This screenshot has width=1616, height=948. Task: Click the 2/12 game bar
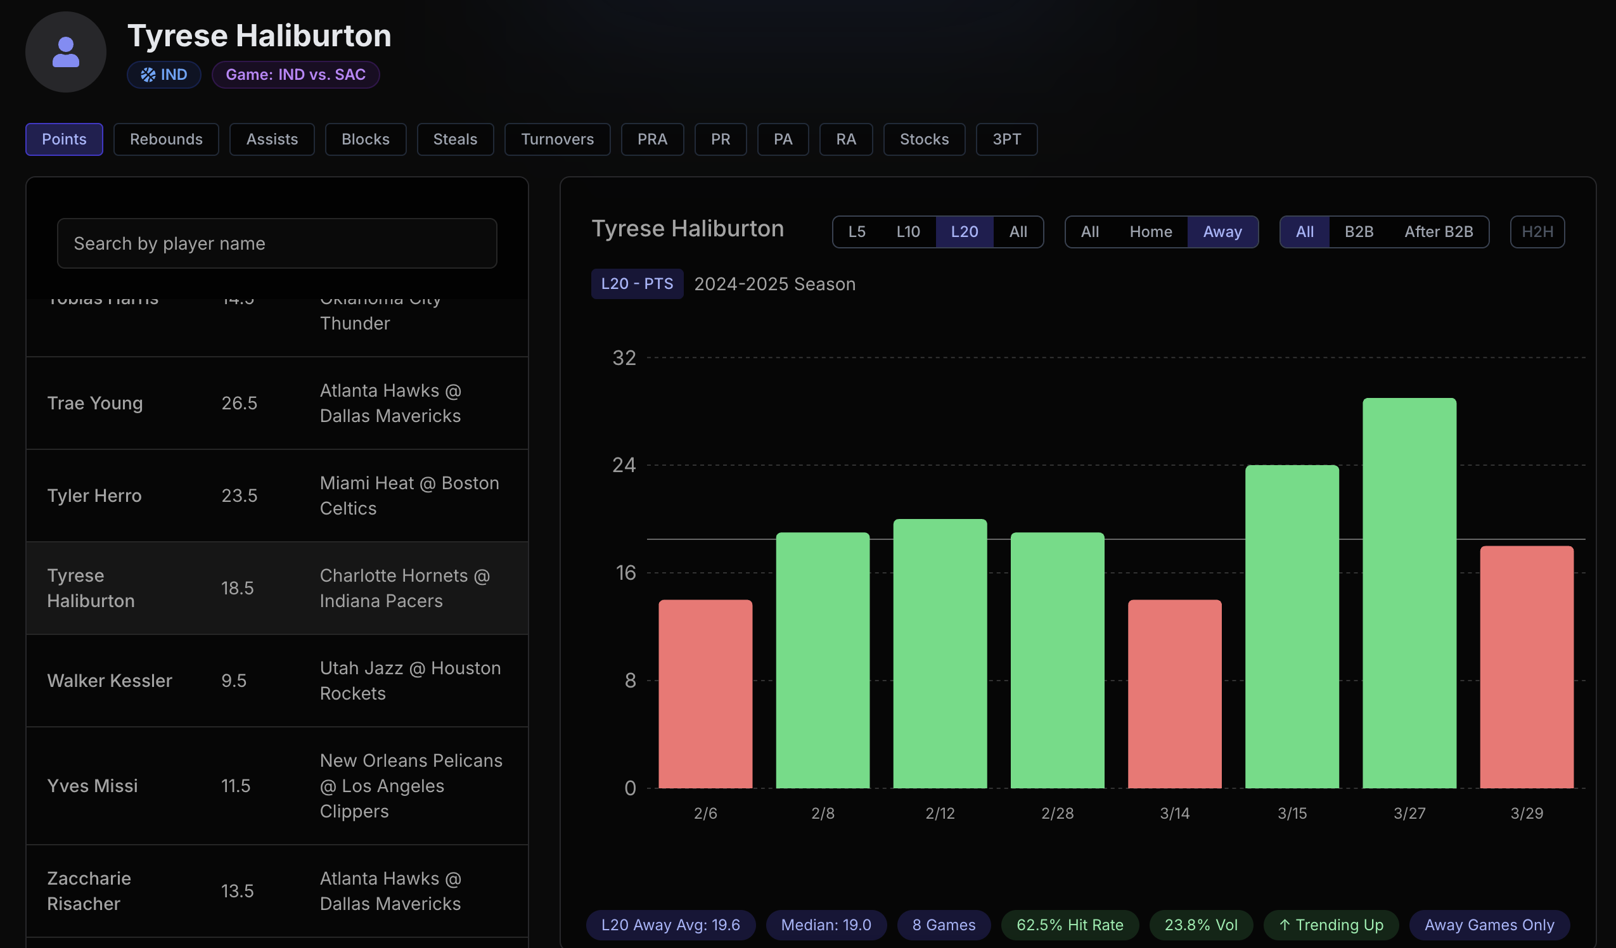(x=940, y=653)
